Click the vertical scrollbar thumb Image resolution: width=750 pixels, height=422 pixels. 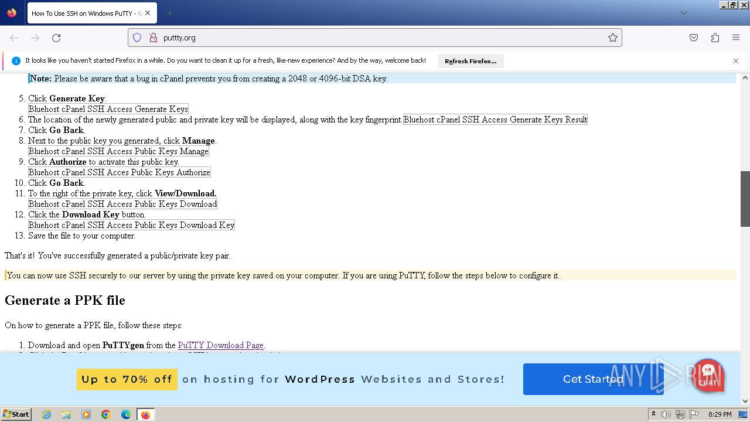(x=745, y=199)
